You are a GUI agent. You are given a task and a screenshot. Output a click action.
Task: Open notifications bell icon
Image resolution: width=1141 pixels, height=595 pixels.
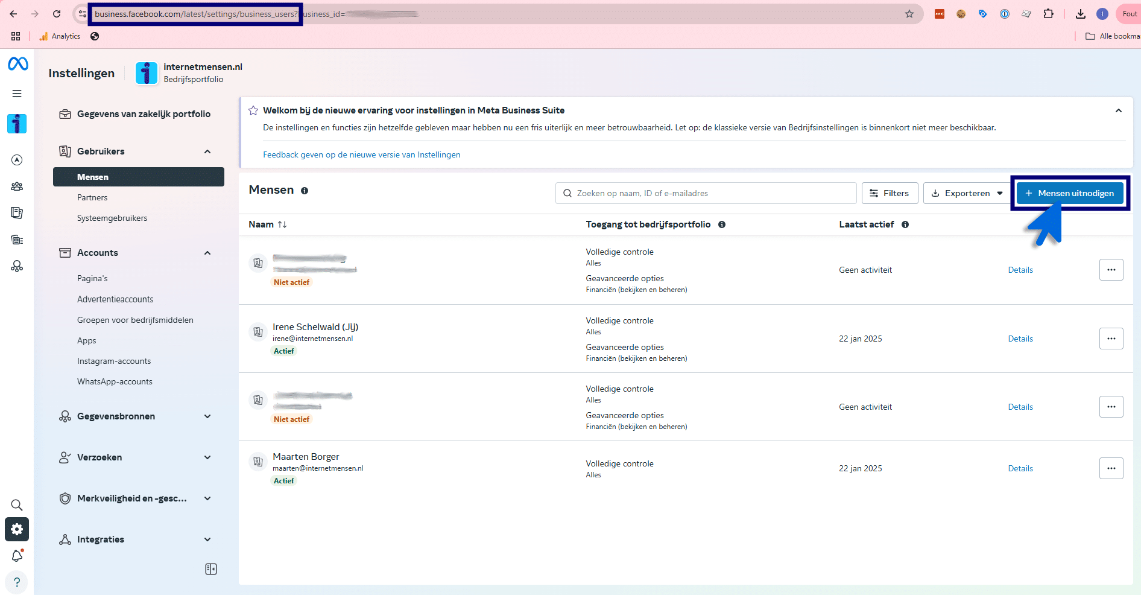pyautogui.click(x=17, y=556)
